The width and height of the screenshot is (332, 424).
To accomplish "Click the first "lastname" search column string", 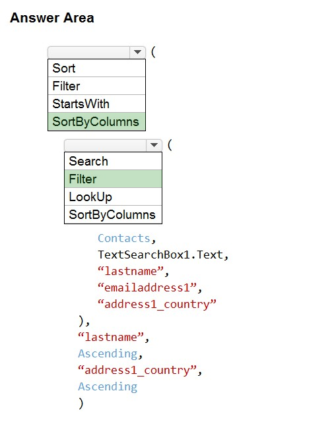I will (x=131, y=271).
